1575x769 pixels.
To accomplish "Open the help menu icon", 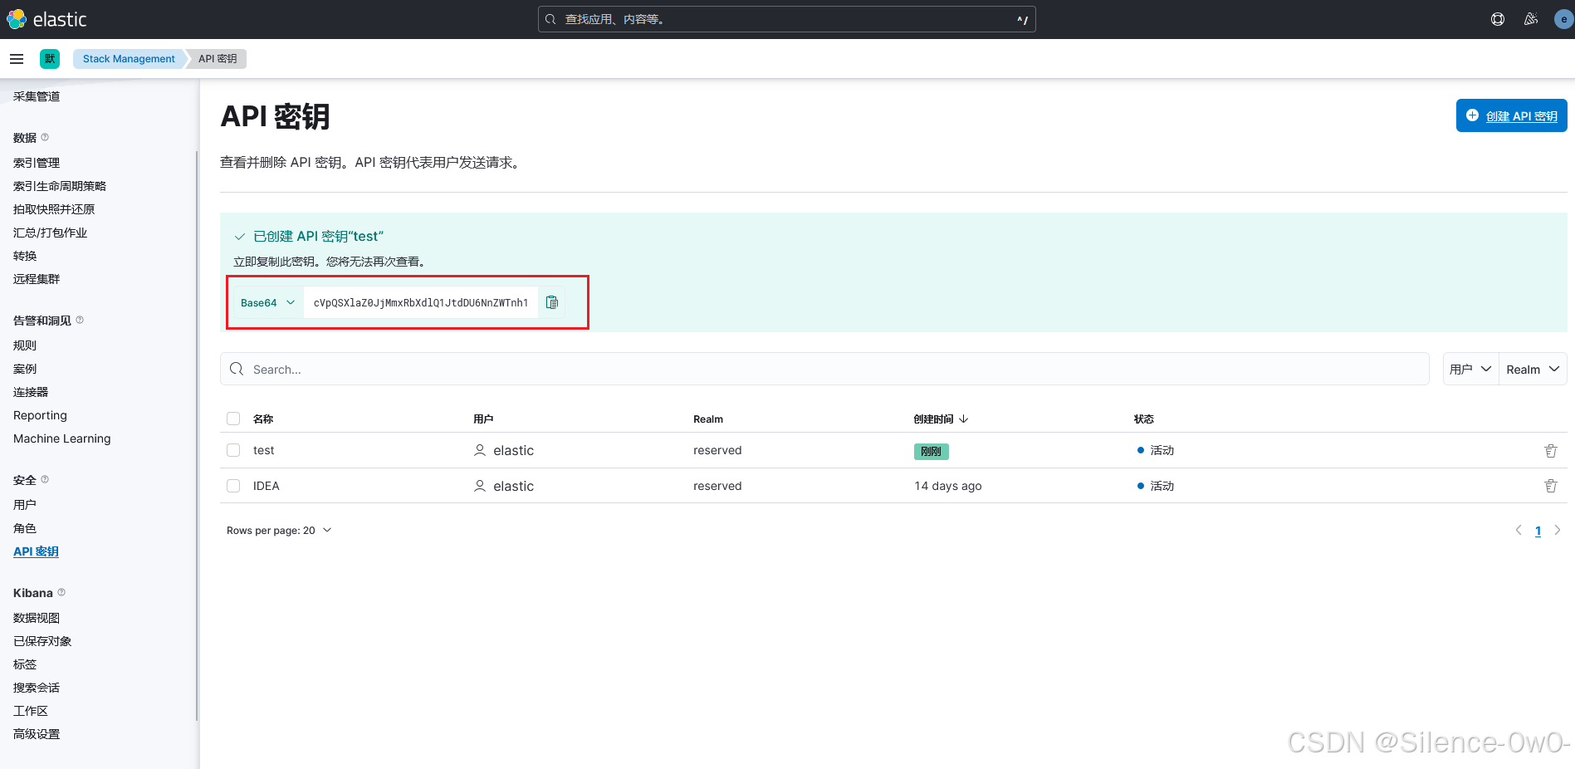I will pyautogui.click(x=1498, y=19).
